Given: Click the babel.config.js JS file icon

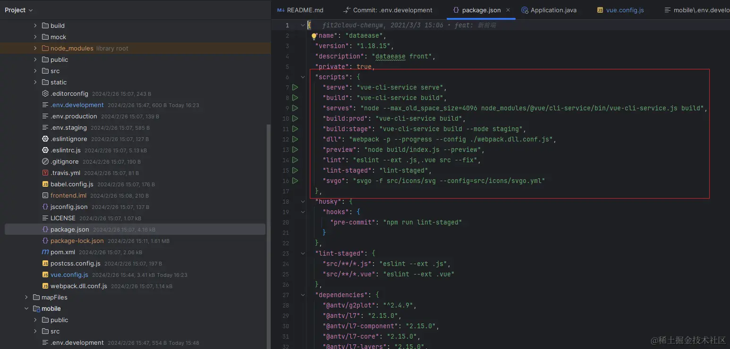Looking at the screenshot, I should [45, 184].
